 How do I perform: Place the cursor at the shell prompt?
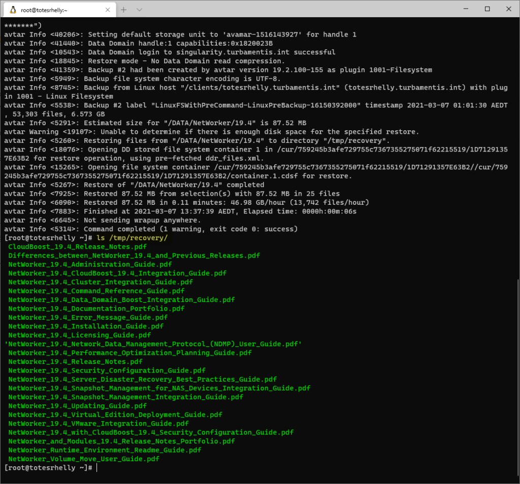click(96, 467)
